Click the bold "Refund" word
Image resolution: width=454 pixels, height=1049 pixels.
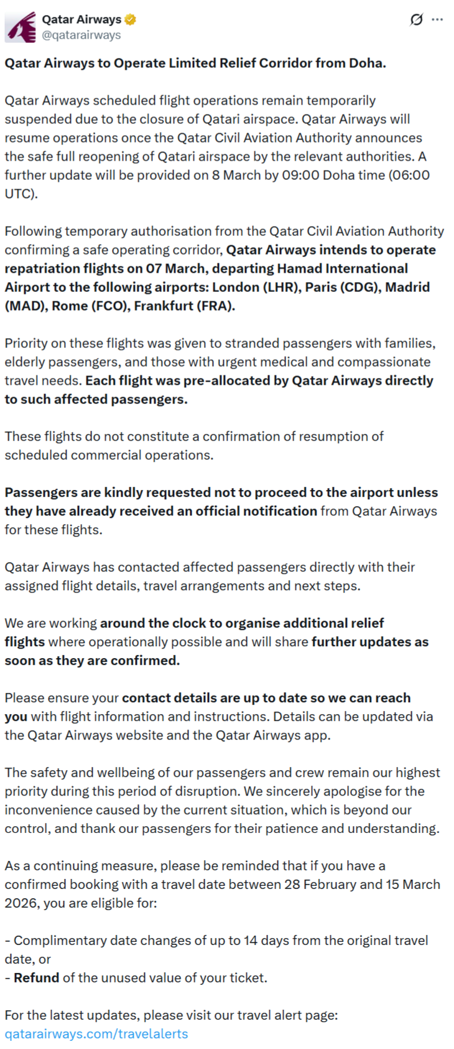tap(36, 977)
